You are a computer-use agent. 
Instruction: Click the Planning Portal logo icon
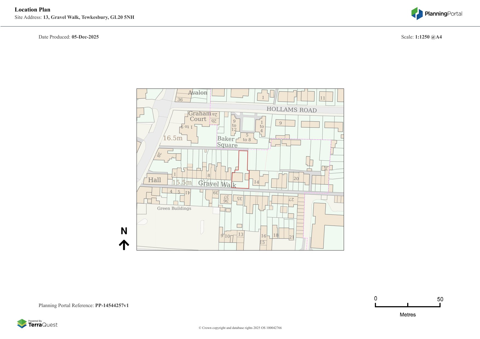pos(417,13)
